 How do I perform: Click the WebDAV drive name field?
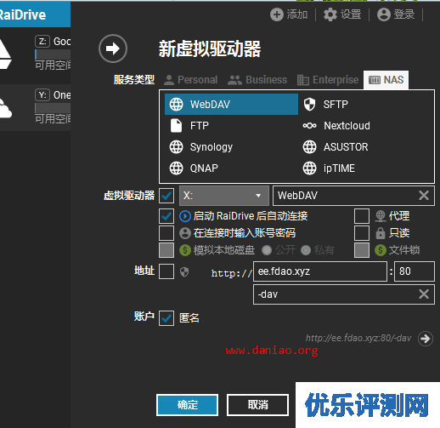tap(353, 196)
